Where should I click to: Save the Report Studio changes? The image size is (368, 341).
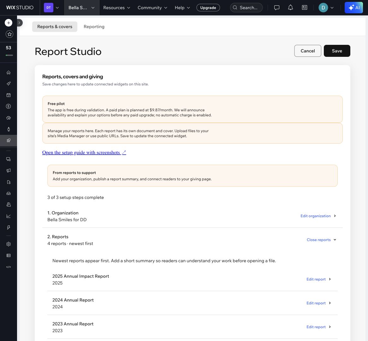point(337,51)
